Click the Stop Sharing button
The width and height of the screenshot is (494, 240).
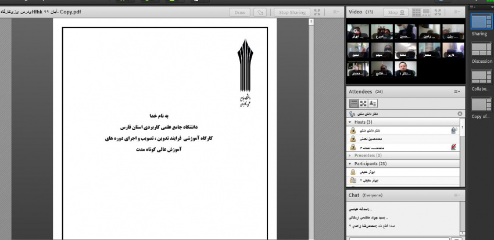tap(292, 12)
